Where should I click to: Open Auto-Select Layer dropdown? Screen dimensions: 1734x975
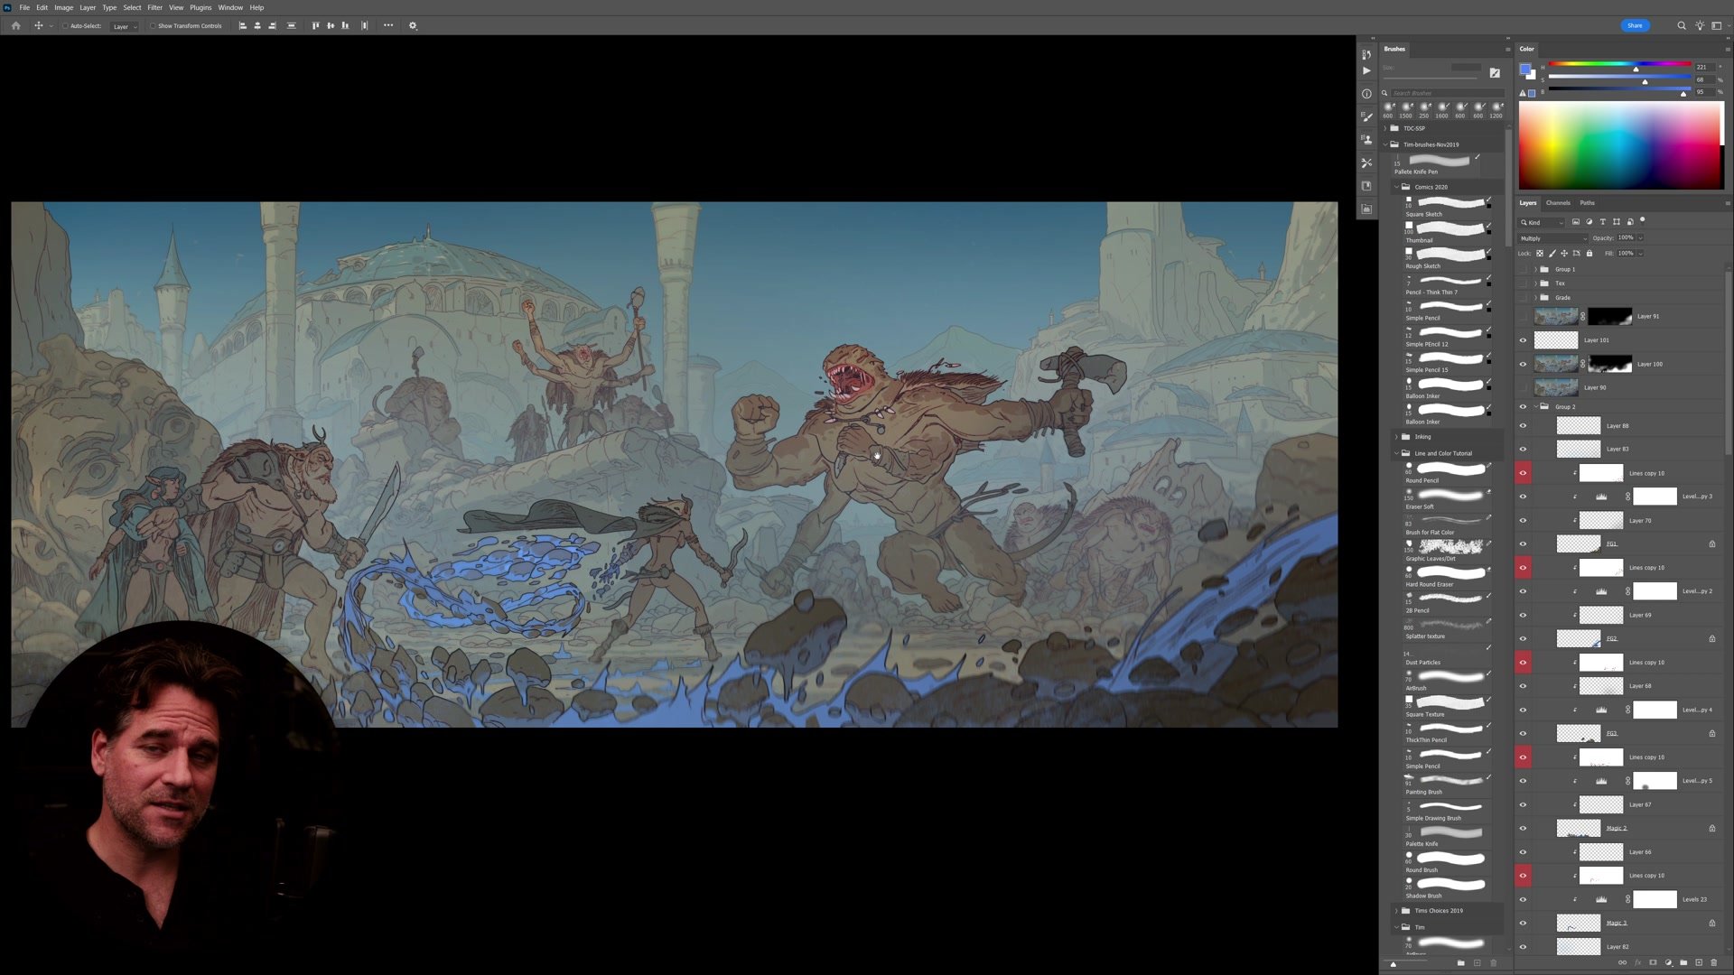point(125,26)
